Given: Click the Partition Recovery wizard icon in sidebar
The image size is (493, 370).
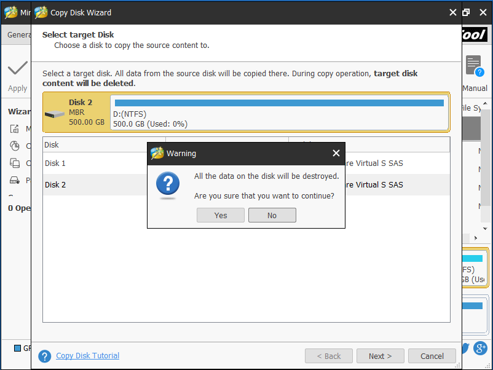Looking at the screenshot, I should (x=15, y=180).
